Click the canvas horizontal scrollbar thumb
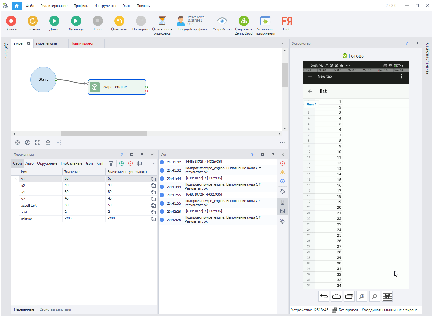This screenshot has width=433, height=317. 104,134
